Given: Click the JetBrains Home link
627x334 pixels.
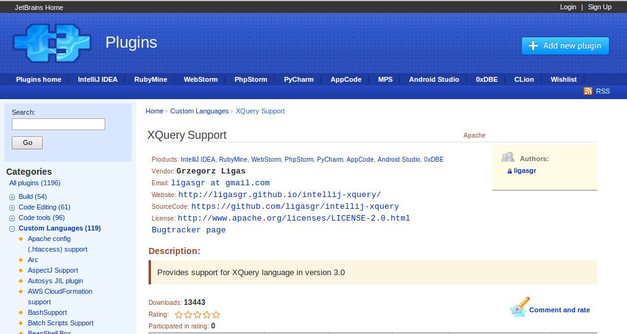Looking at the screenshot, I should (x=39, y=7).
